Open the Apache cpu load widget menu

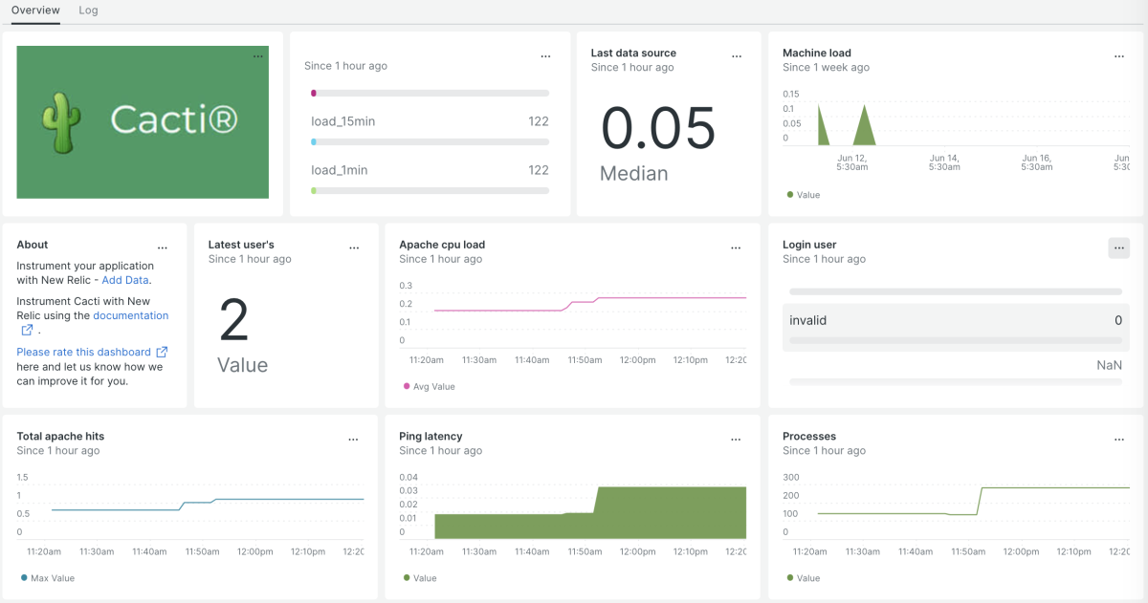point(736,248)
